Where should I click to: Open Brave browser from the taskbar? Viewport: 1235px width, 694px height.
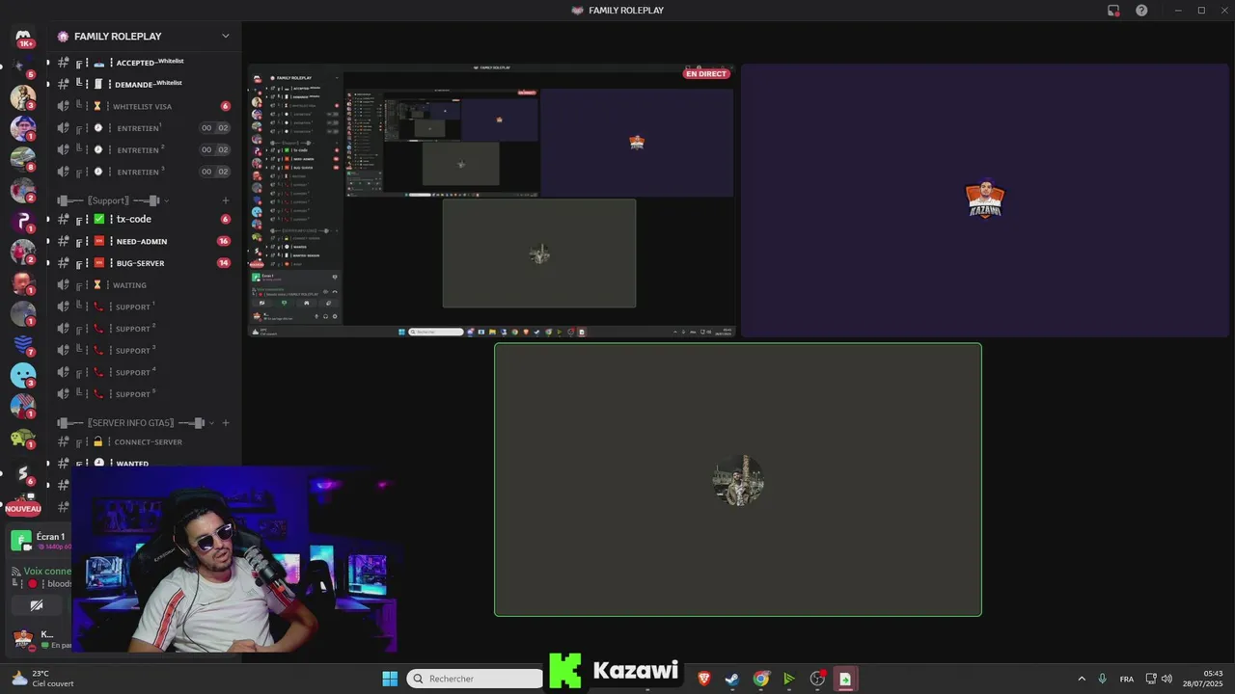[704, 679]
